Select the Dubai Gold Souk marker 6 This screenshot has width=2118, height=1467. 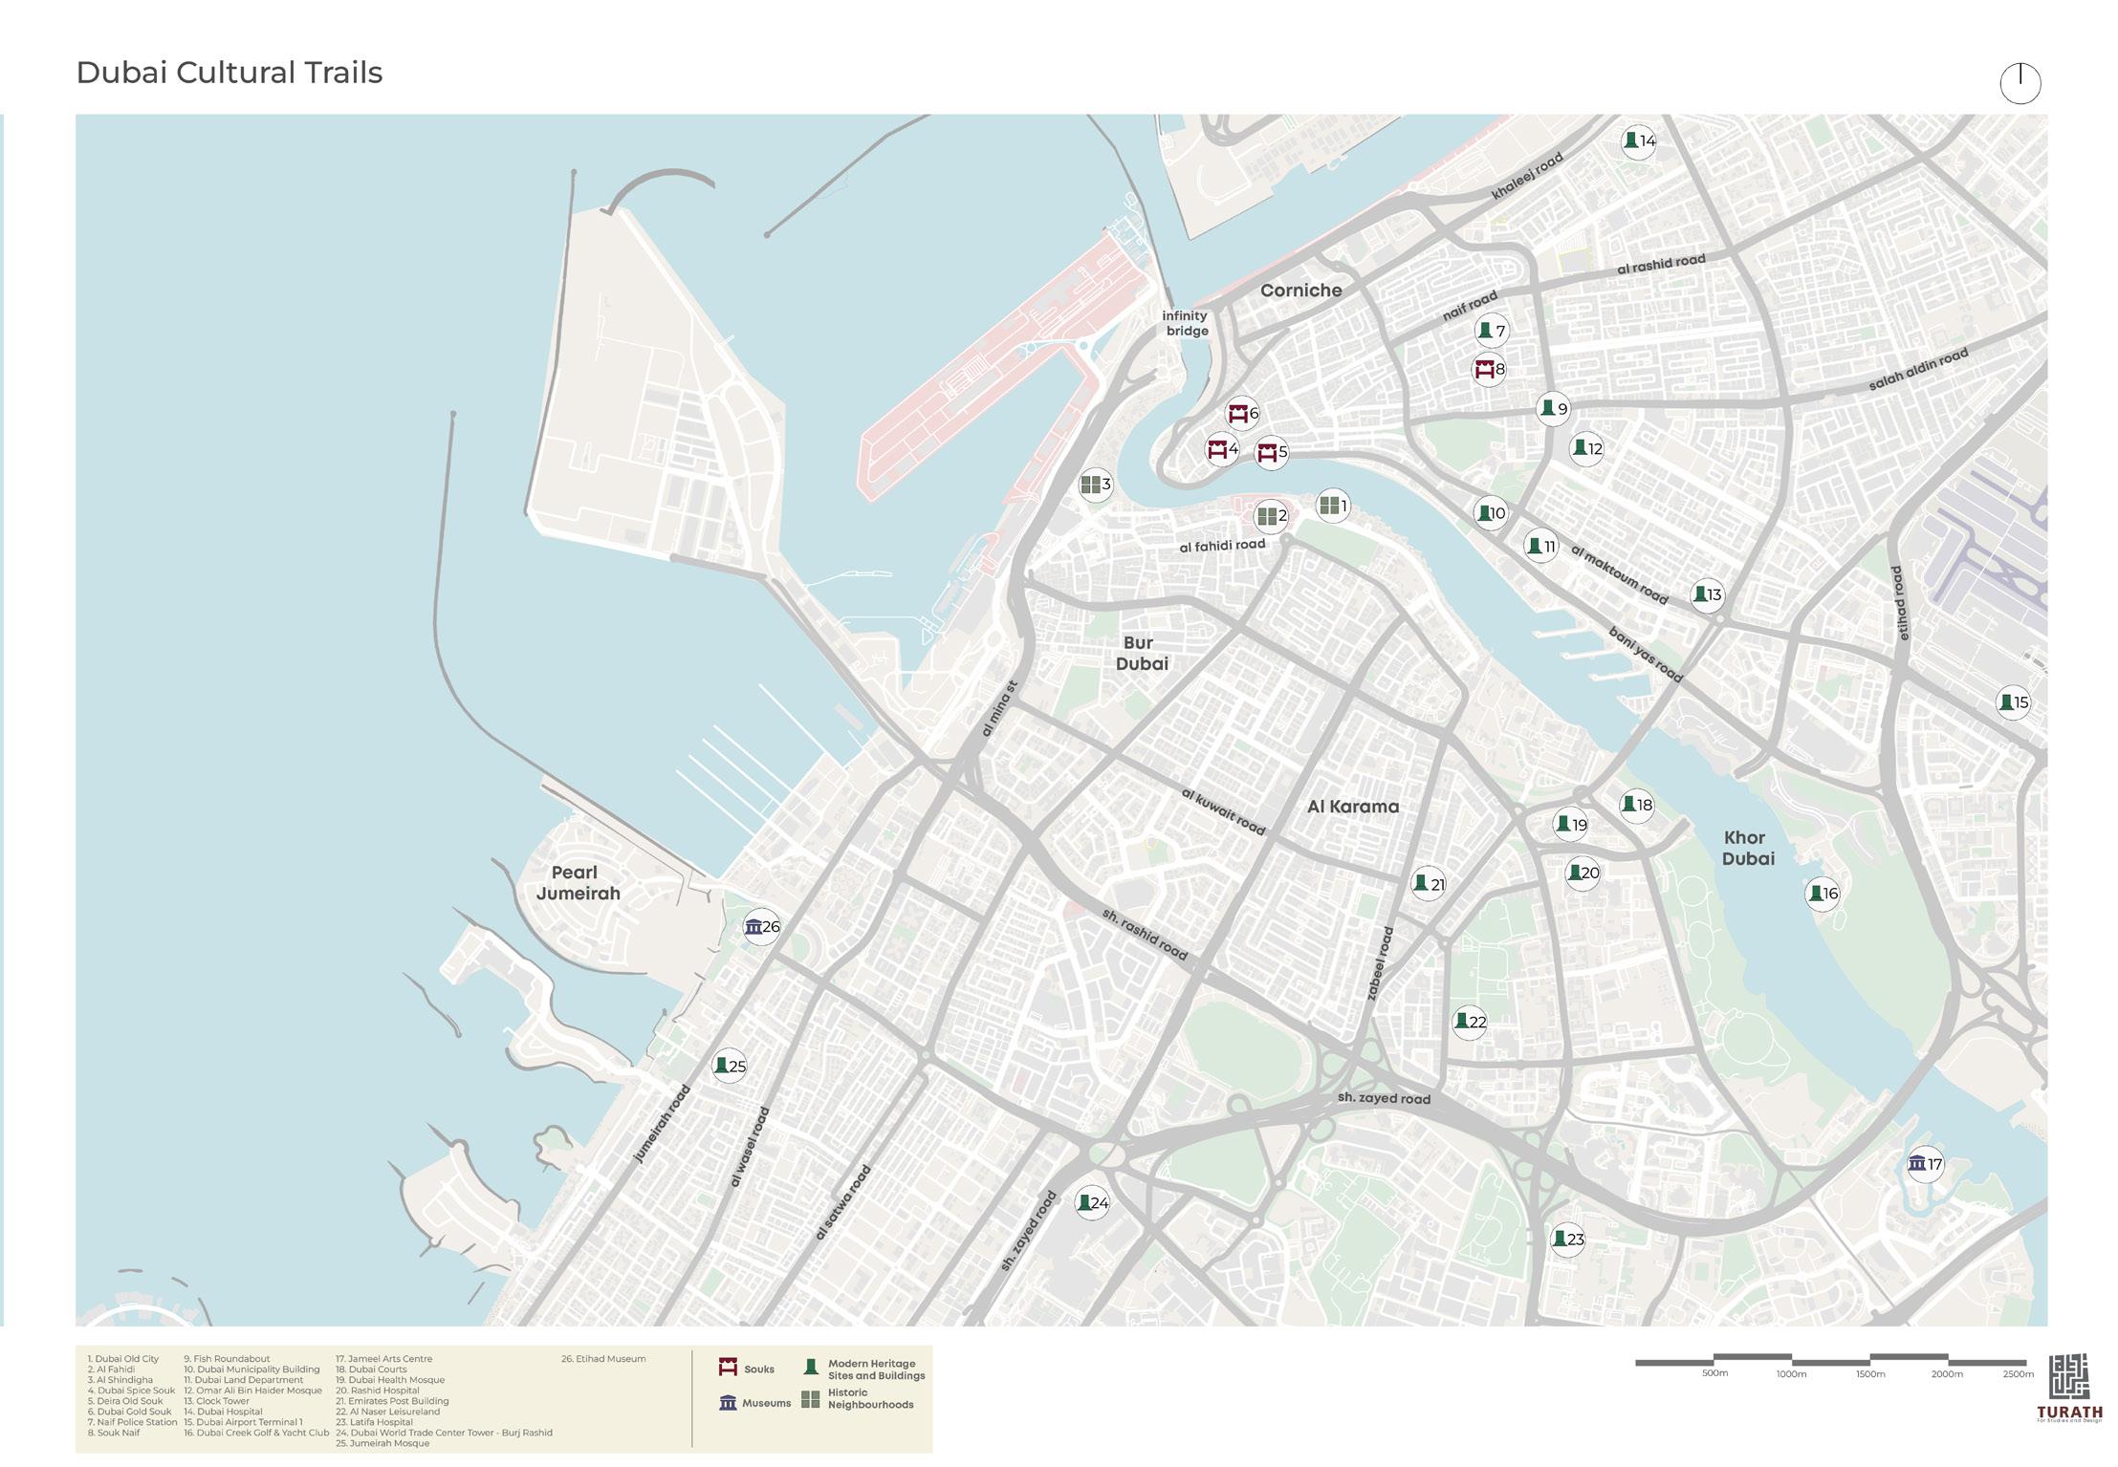1242,413
